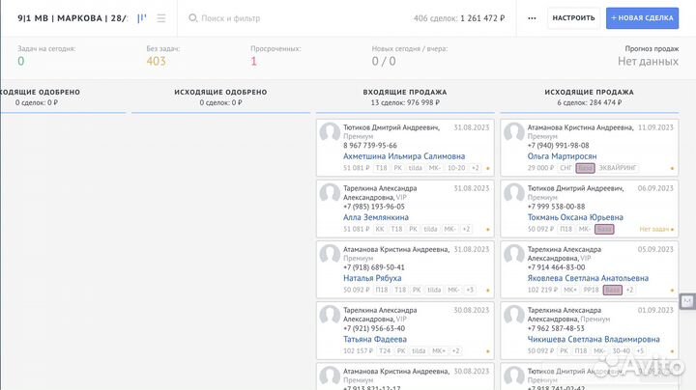Click the 10-20 tag on Ахметшина card

tap(456, 168)
